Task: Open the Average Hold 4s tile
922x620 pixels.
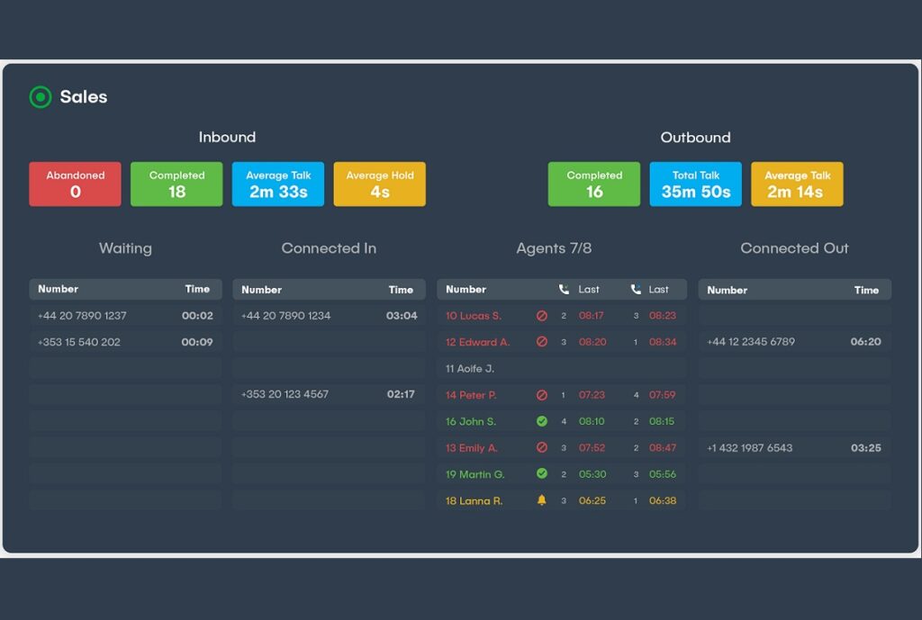Action: coord(379,184)
